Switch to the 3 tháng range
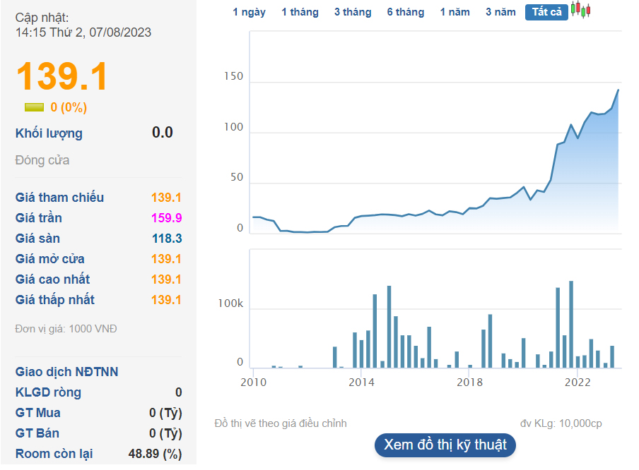 pos(353,12)
